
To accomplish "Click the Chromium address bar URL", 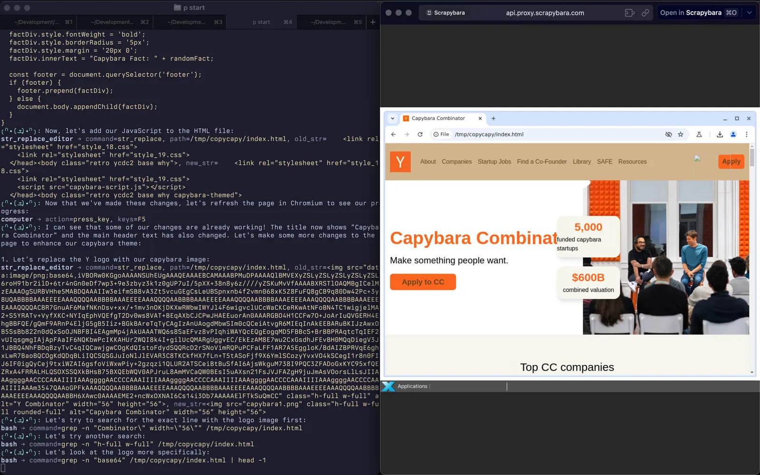I will pos(489,134).
